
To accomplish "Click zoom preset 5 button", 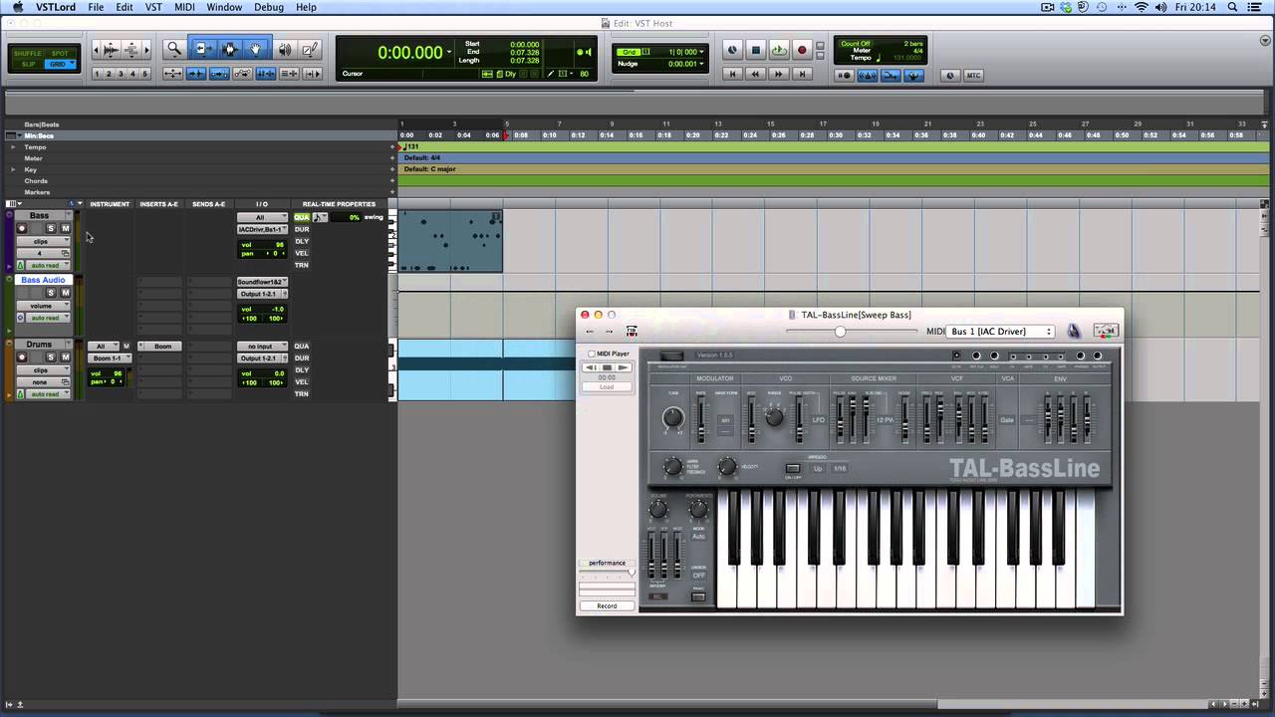I will [145, 74].
